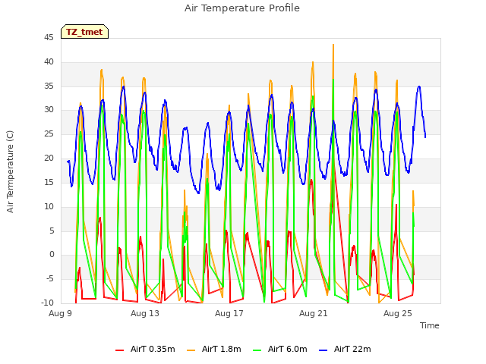Click the -10 y-axis tick label
The height and width of the screenshot is (364, 486).
click(48, 303)
